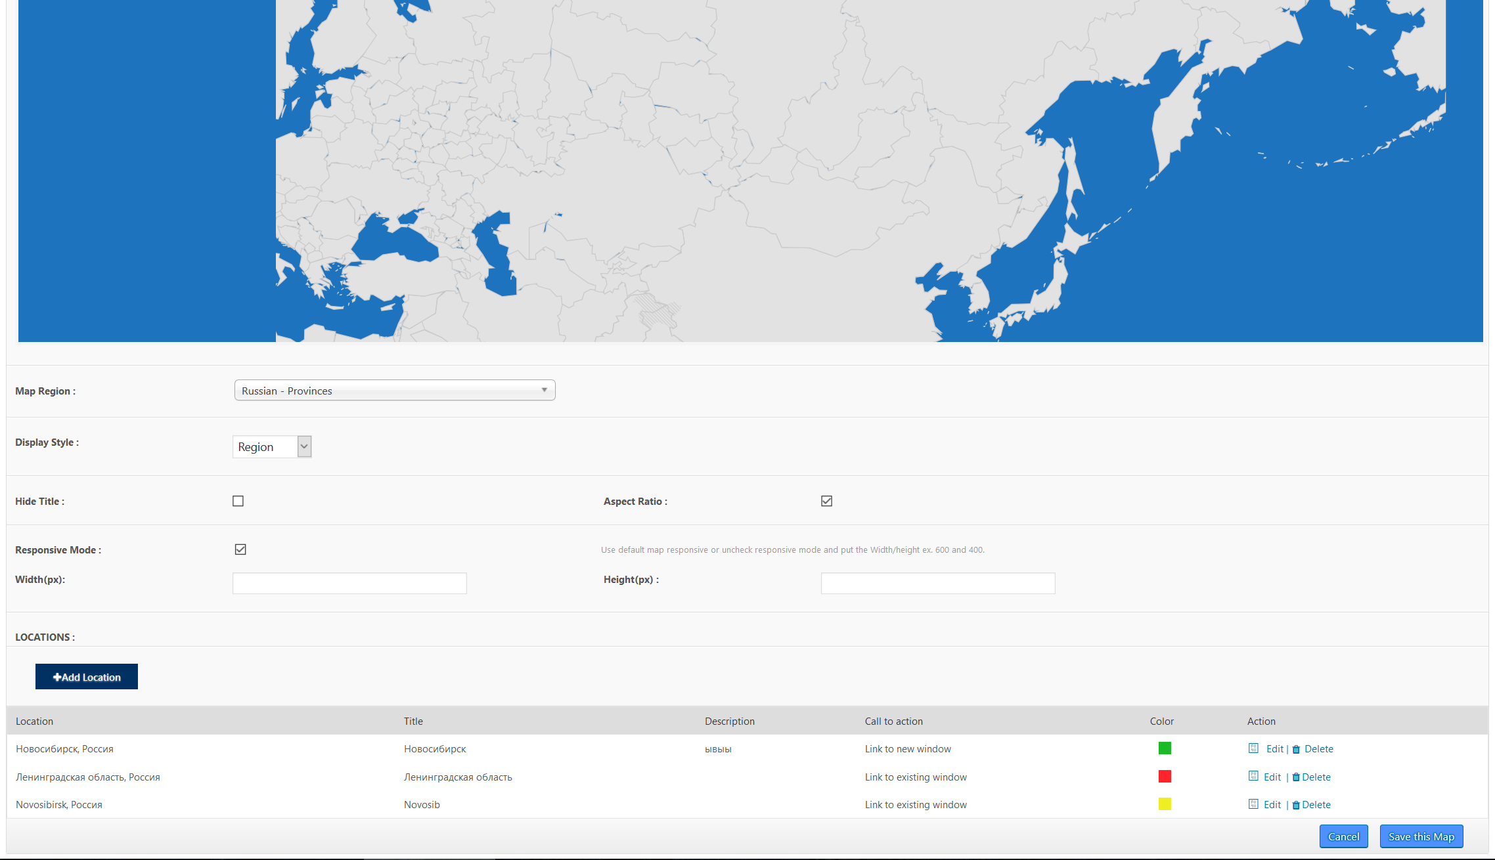
Task: Click Save this Map button
Action: click(x=1421, y=836)
